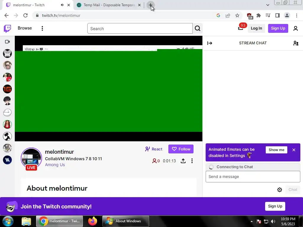
Task: Open File Explorer from the taskbar
Action: coord(26,221)
